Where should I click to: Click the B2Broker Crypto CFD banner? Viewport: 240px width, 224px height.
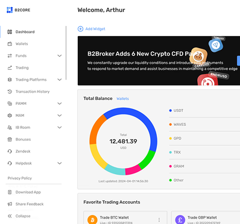(x=159, y=61)
